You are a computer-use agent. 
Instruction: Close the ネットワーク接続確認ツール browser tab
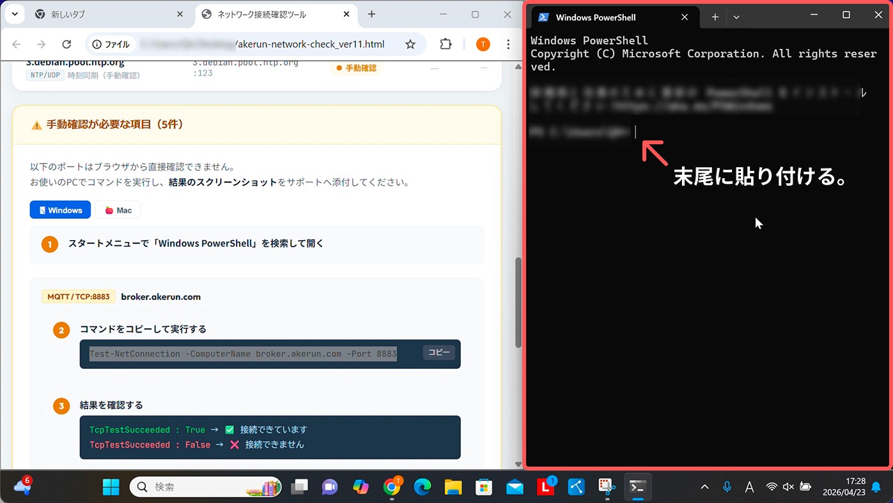345,14
